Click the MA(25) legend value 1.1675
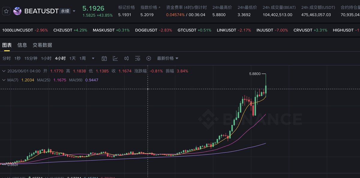360x178 pixels. 60,80
